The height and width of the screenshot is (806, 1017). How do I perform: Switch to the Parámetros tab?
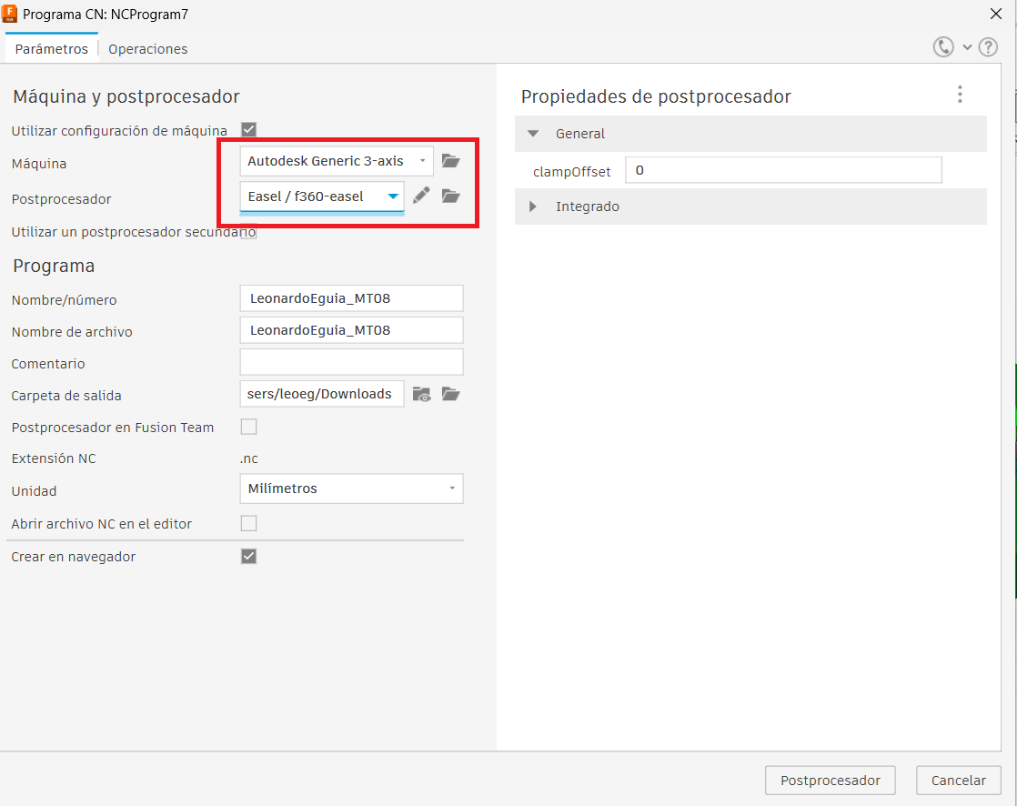[51, 48]
